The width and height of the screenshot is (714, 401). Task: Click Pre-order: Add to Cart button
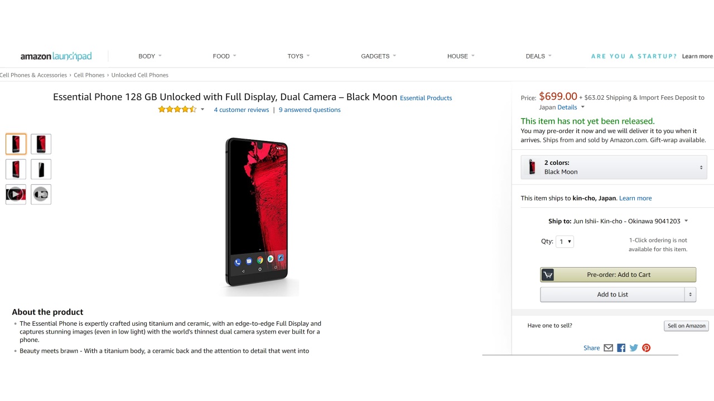coord(618,275)
